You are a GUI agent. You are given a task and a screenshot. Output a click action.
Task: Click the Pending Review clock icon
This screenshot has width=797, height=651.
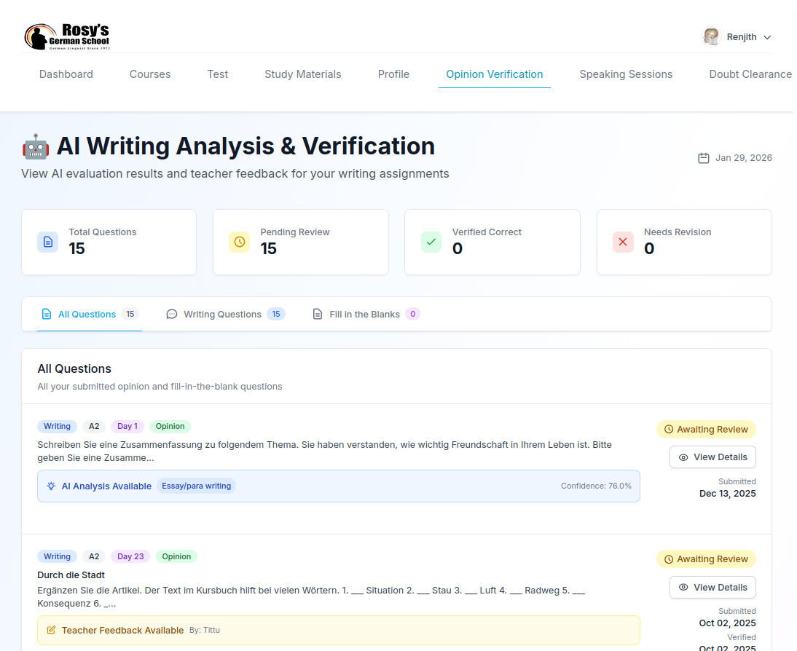239,242
